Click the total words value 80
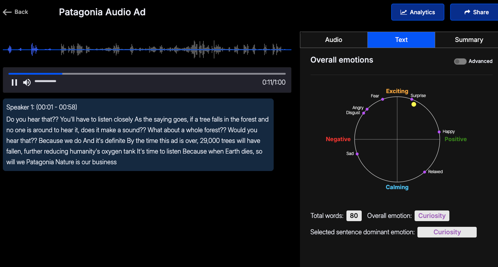The width and height of the screenshot is (498, 267). [x=354, y=216]
